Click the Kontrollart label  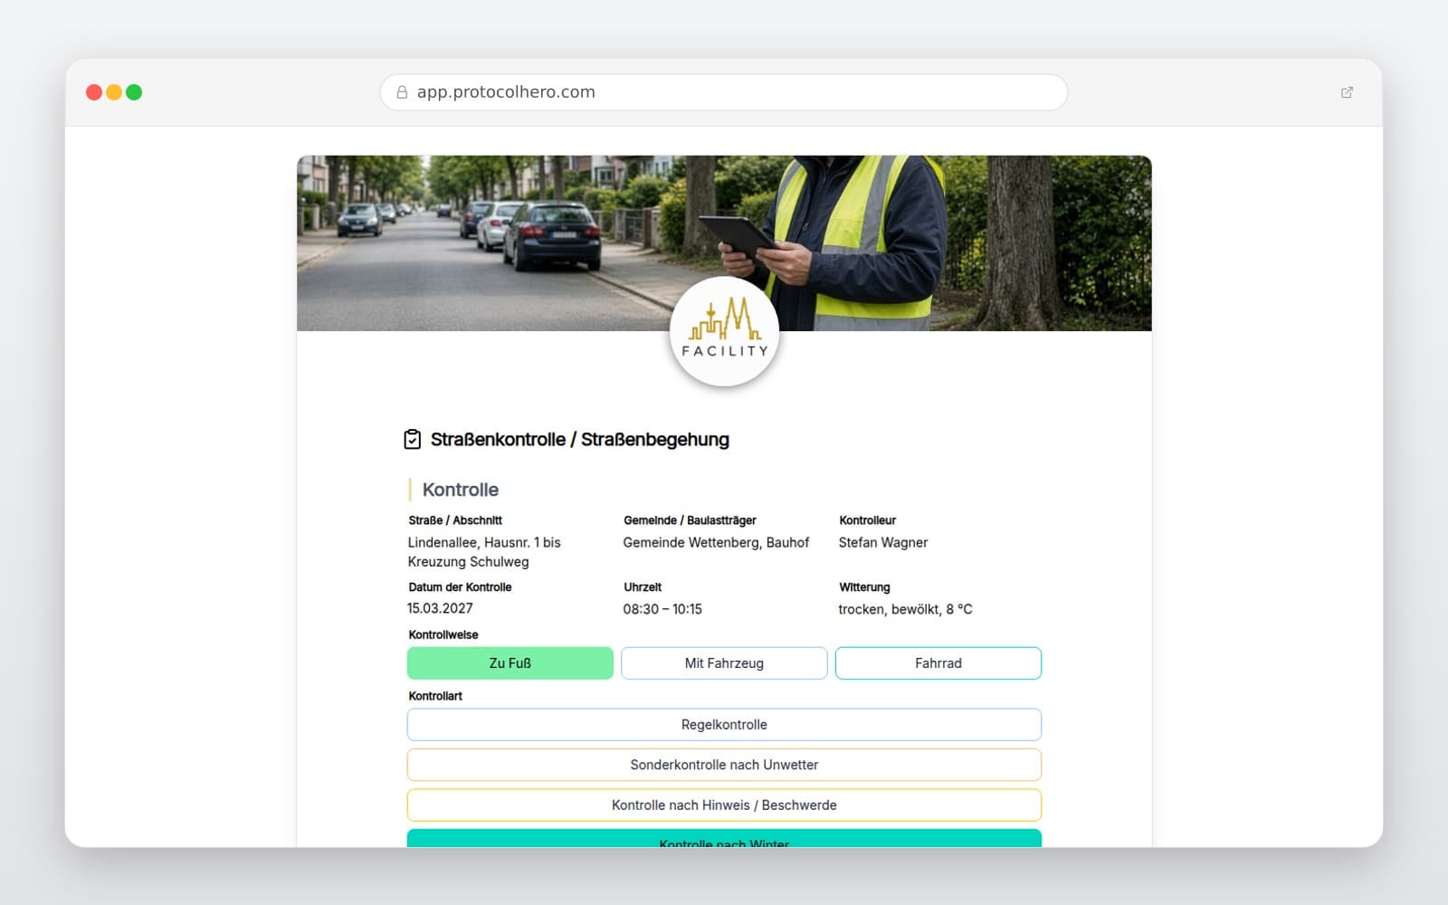[435, 696]
